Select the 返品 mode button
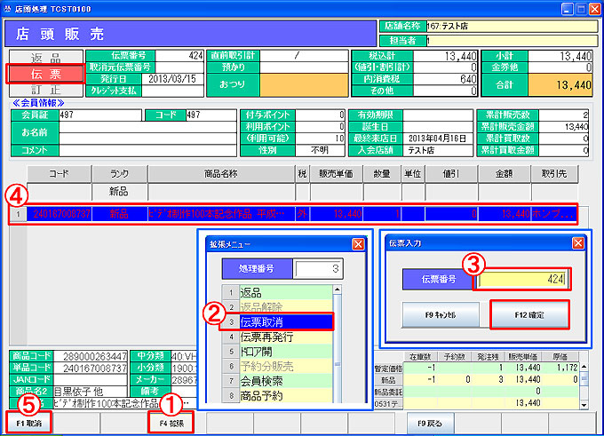 tap(44, 58)
